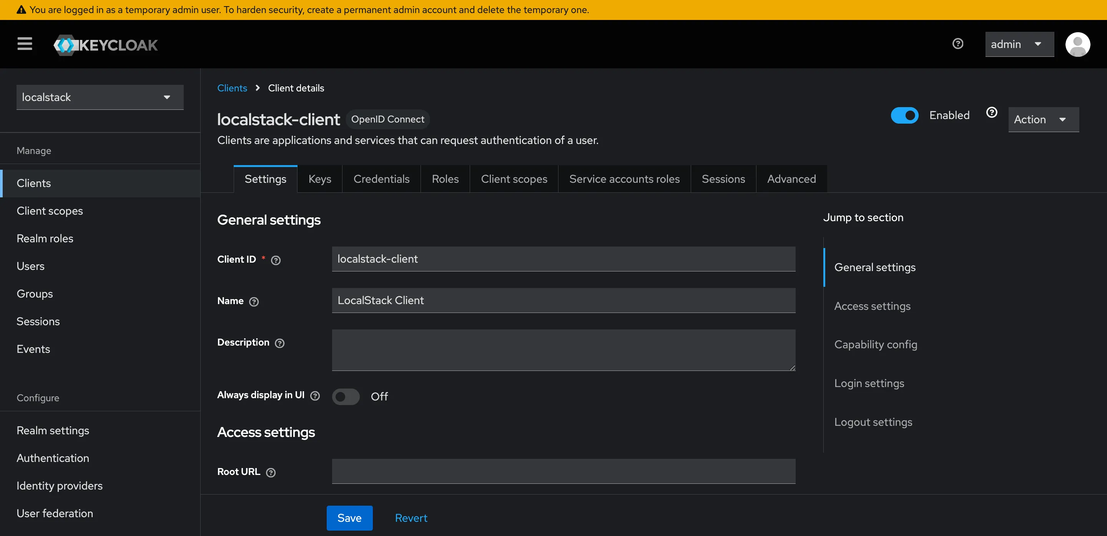The height and width of the screenshot is (536, 1107).
Task: Click the user avatar icon
Action: click(1079, 44)
